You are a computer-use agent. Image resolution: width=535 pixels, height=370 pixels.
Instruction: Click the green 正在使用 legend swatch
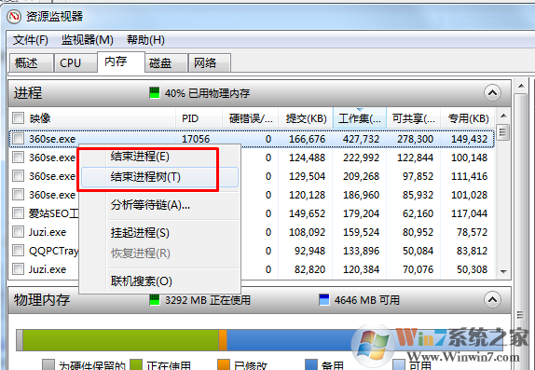pyautogui.click(x=136, y=365)
